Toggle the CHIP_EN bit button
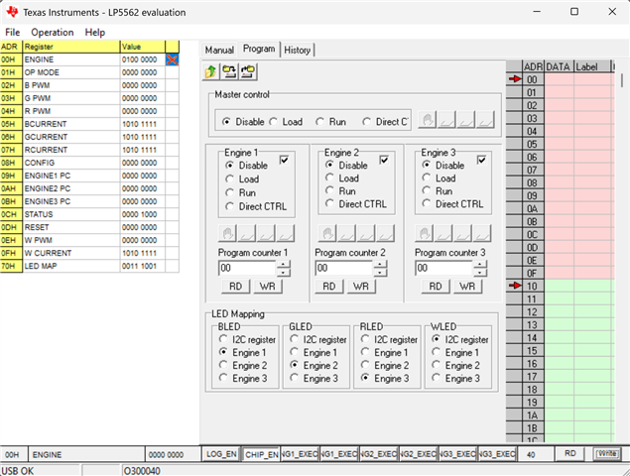This screenshot has width=630, height=476. [x=261, y=454]
